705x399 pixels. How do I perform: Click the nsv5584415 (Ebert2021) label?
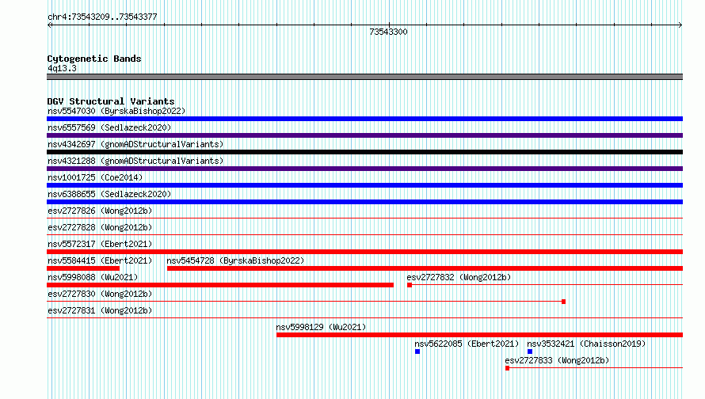pos(100,260)
